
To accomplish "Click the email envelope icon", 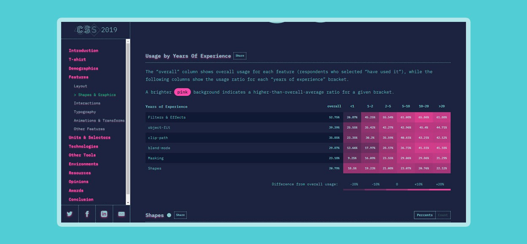I will pos(121,214).
